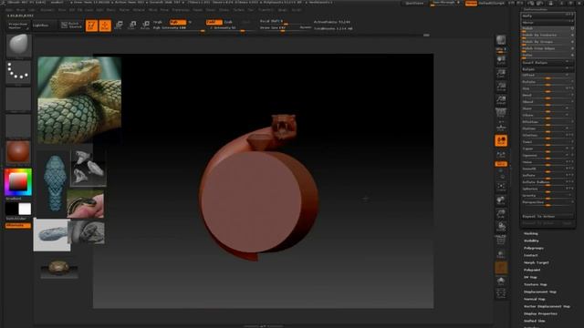Expand the Polypaint sub-palette
This screenshot has height=328, width=584.
(x=532, y=270)
